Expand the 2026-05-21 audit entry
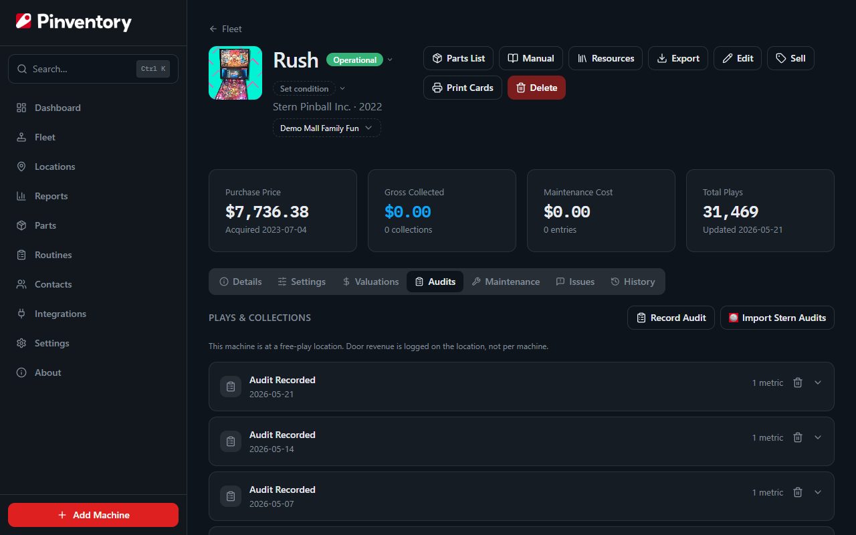856x535 pixels. 817,383
